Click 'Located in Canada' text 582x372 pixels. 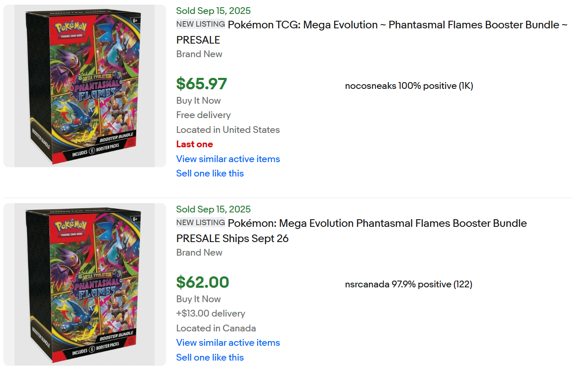[x=216, y=328]
